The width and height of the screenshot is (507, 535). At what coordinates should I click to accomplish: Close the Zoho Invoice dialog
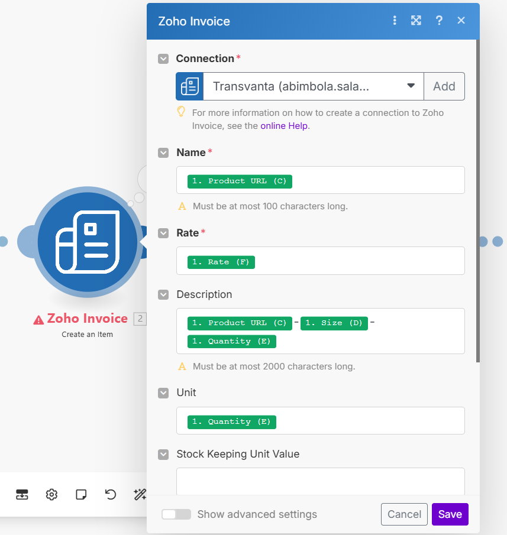tap(461, 21)
